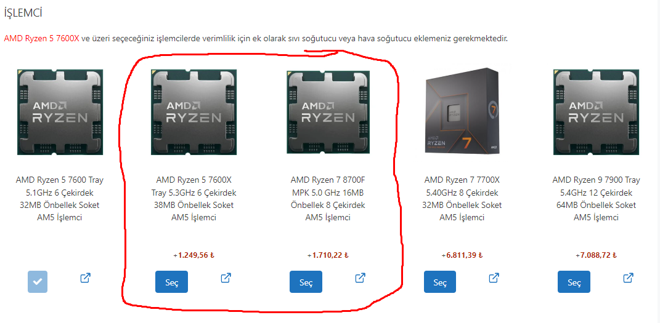
Task: Click the Ryzen 9 7900 chip image
Action: (596, 113)
